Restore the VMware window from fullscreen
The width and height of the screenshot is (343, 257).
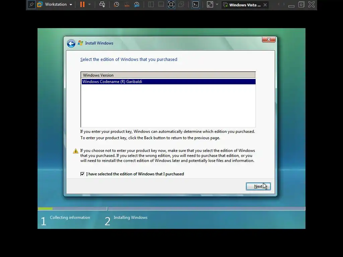click(x=301, y=5)
